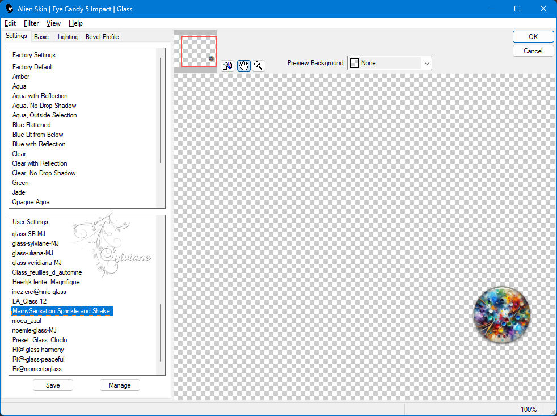Toggle the show original preview icon
Viewport: 557px width, 416px height.
pos(227,66)
